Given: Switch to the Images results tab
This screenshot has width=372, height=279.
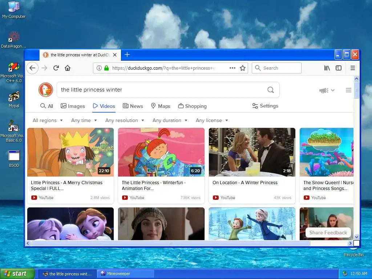Looking at the screenshot, I should (x=73, y=106).
